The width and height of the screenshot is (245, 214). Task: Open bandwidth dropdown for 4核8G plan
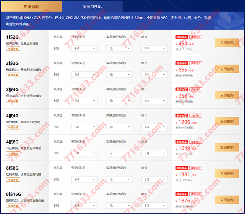(x=85, y=153)
